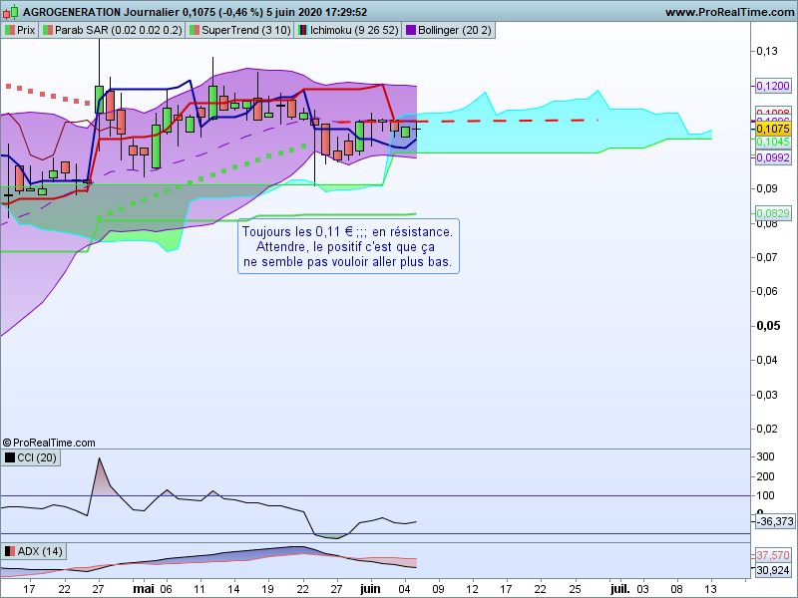
Task: Select the annotation starting 'Toujours les 0,11 €'
Action: (x=348, y=246)
